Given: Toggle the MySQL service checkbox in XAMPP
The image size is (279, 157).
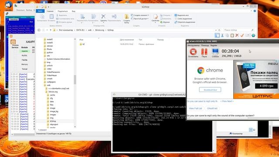Looking at the screenshot, I should coord(15,56).
